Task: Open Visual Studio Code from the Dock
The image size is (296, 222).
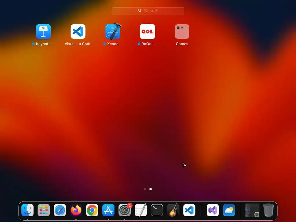Action: point(189,210)
